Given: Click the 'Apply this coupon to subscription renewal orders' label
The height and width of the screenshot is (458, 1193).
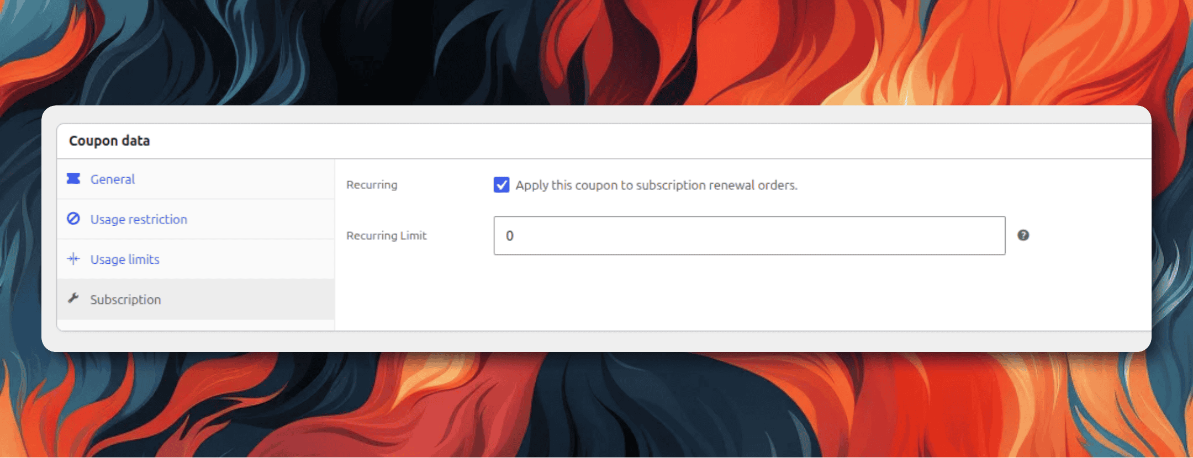Looking at the screenshot, I should [656, 185].
